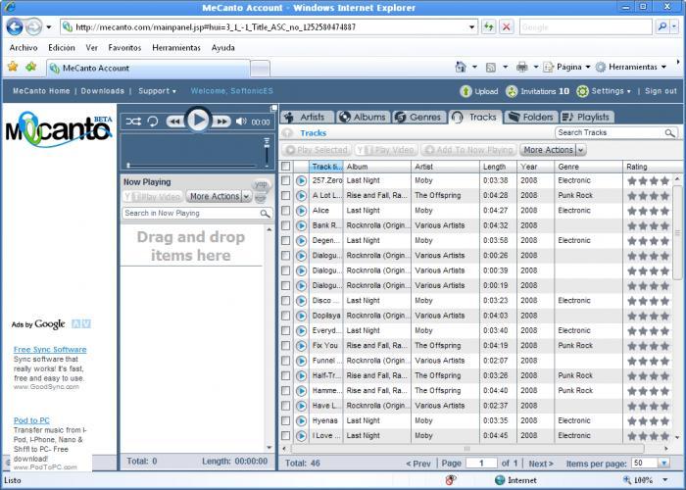Image resolution: width=686 pixels, height=490 pixels.
Task: Stop loading with the red X button
Action: coord(507,27)
